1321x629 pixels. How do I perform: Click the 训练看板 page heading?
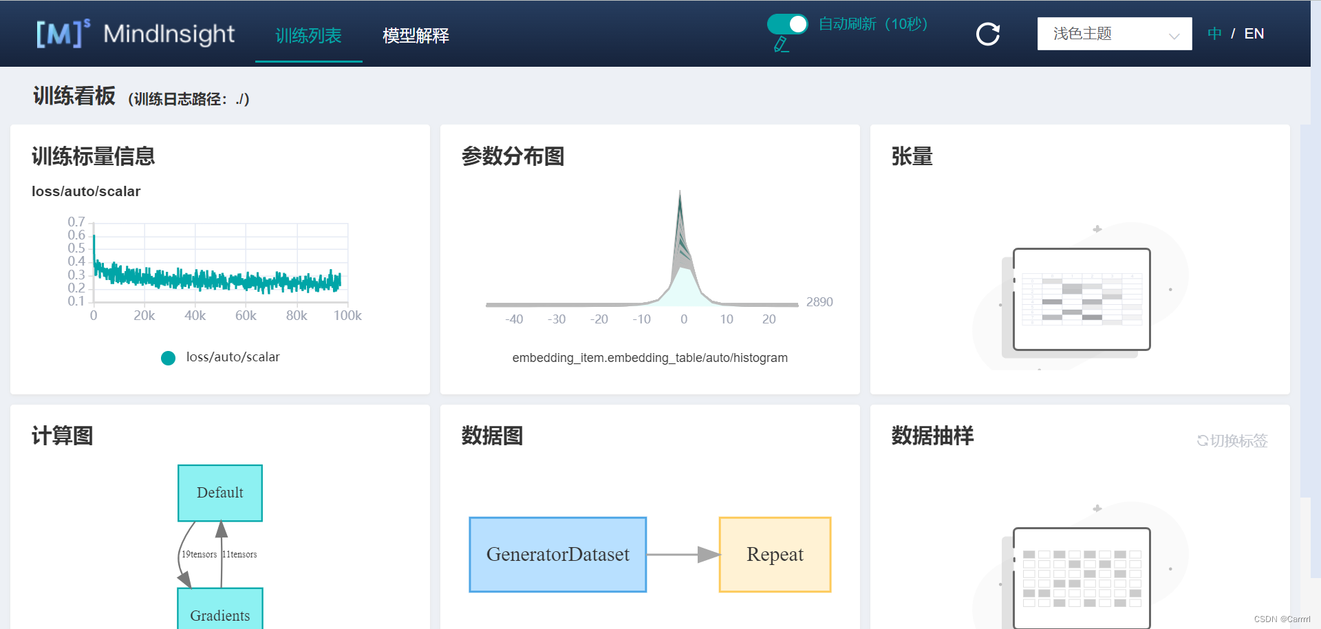click(x=74, y=96)
